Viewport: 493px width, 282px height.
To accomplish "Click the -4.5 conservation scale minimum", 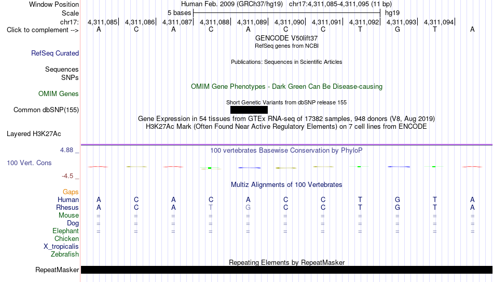I will click(x=67, y=176).
